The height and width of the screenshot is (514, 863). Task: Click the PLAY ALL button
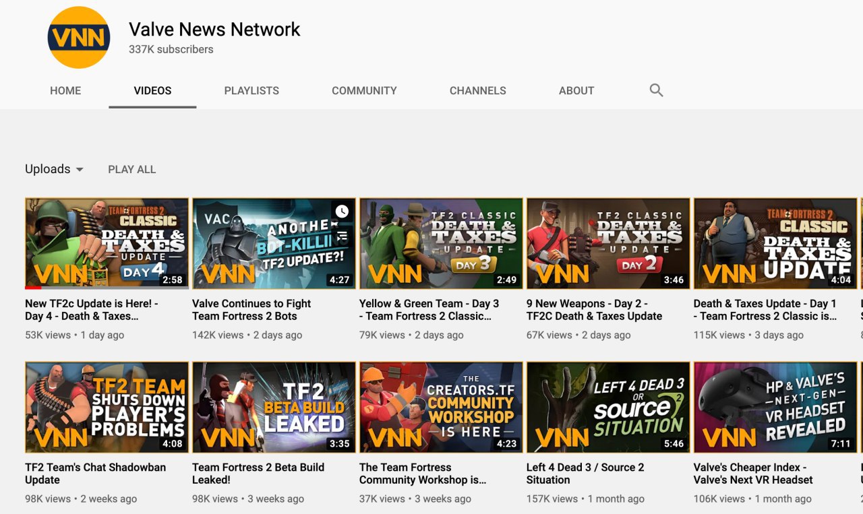point(132,170)
